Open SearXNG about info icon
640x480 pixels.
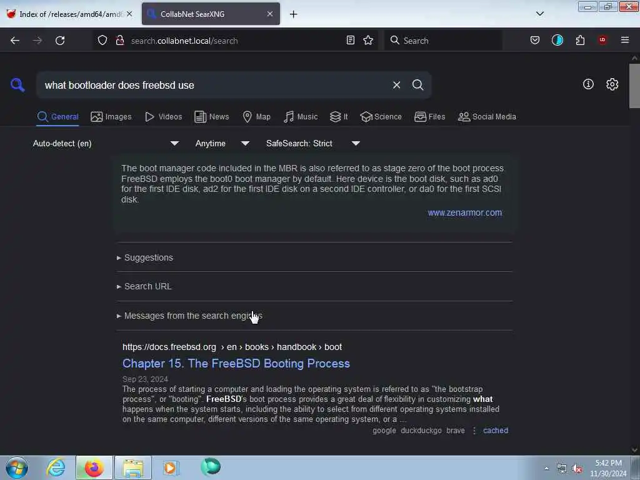click(588, 84)
